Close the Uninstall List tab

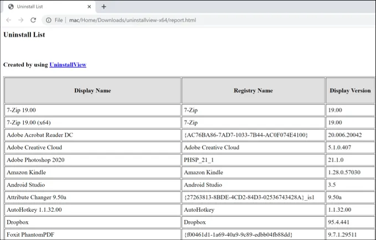point(89,7)
